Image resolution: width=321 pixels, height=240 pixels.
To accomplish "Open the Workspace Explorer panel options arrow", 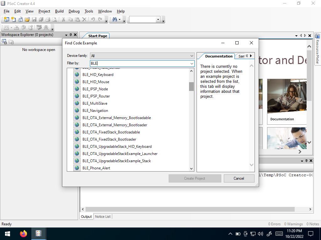I will tap(66, 35).
